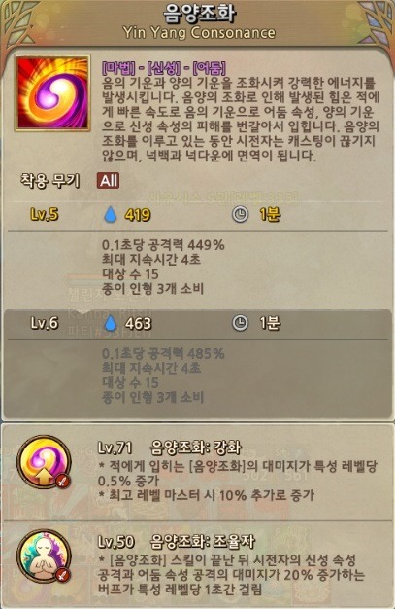Click the cooldown clock icon in Lv.6 row

pyautogui.click(x=240, y=323)
